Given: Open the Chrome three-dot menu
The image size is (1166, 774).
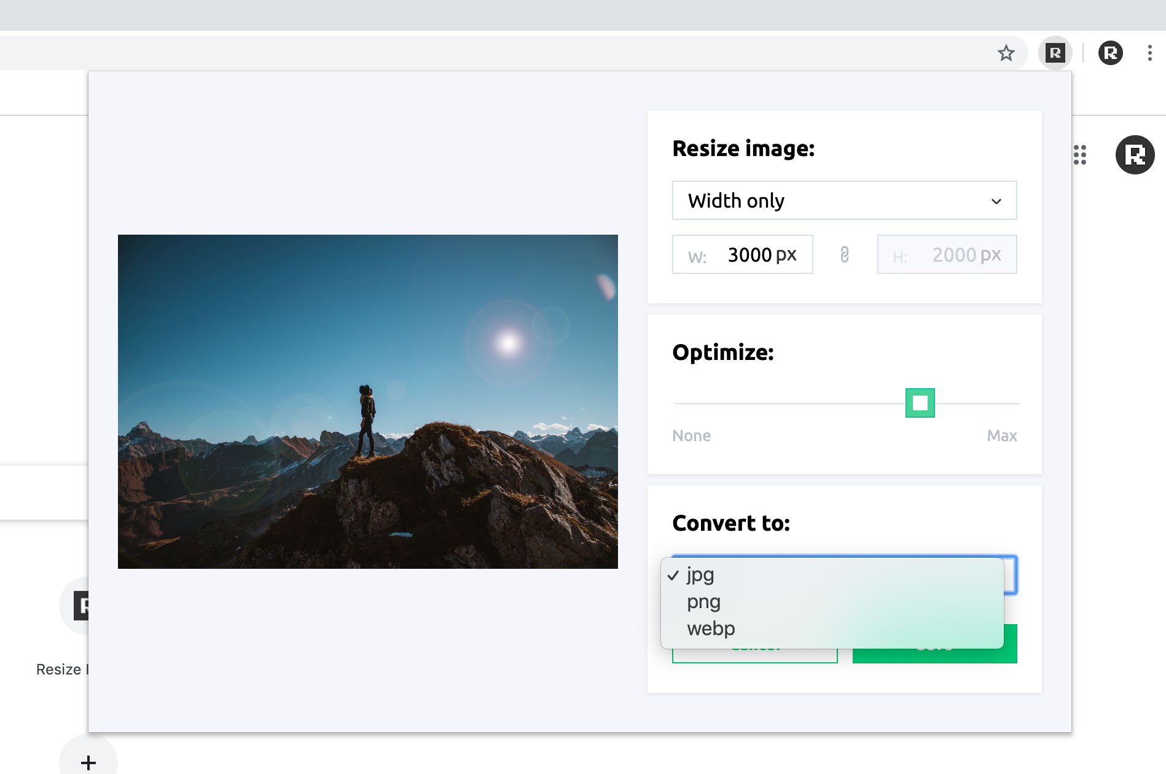Looking at the screenshot, I should pos(1149,53).
